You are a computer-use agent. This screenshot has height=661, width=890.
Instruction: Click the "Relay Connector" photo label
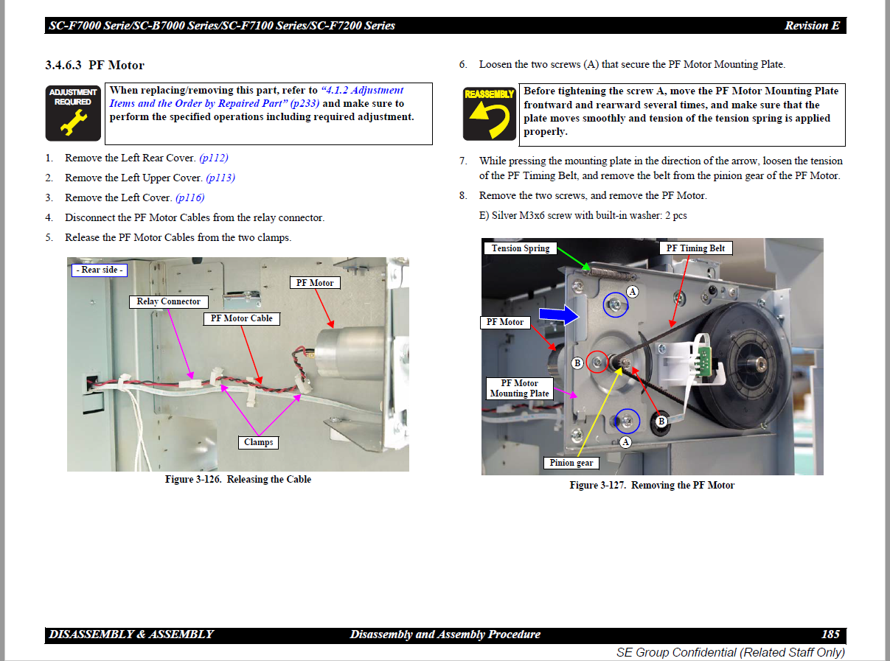click(x=168, y=301)
